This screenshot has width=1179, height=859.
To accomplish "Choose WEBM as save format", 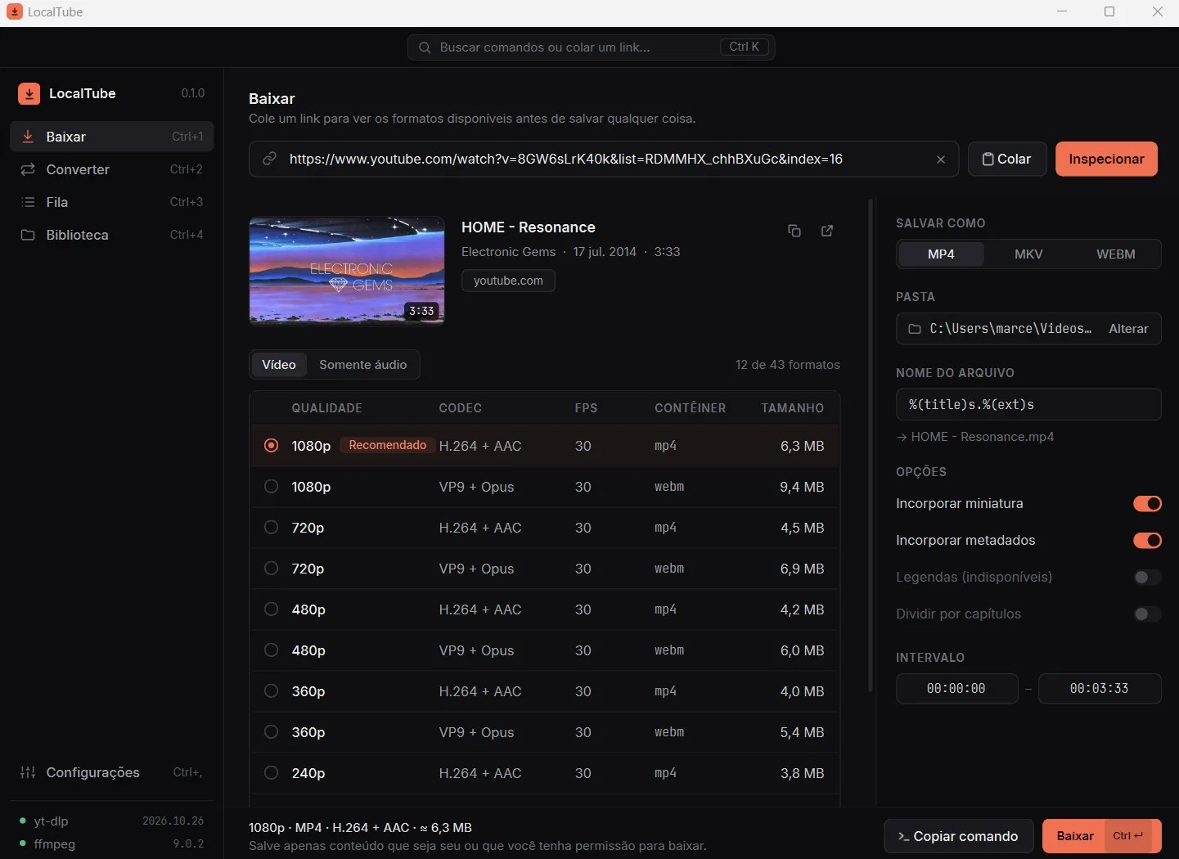I will tap(1115, 254).
